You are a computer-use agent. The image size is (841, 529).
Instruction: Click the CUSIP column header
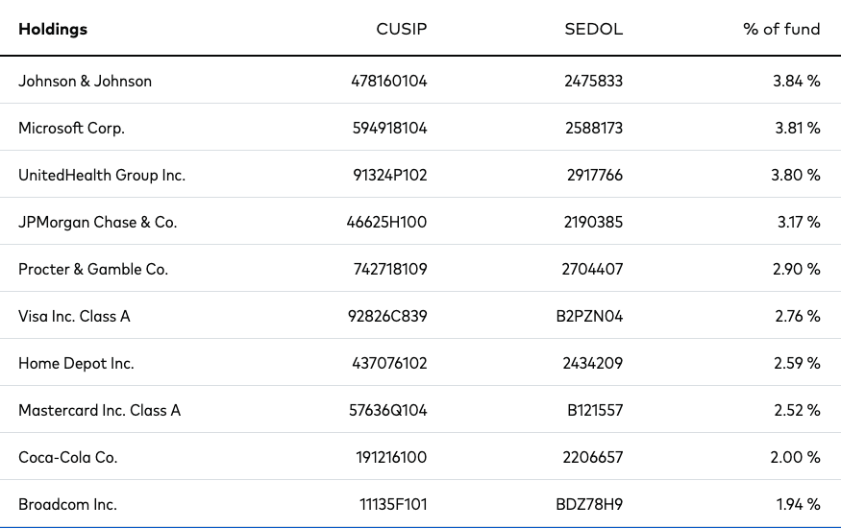(401, 29)
